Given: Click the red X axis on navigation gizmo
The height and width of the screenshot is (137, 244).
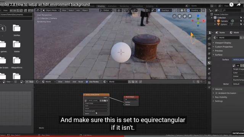Looking at the screenshot, I should point(203,21).
